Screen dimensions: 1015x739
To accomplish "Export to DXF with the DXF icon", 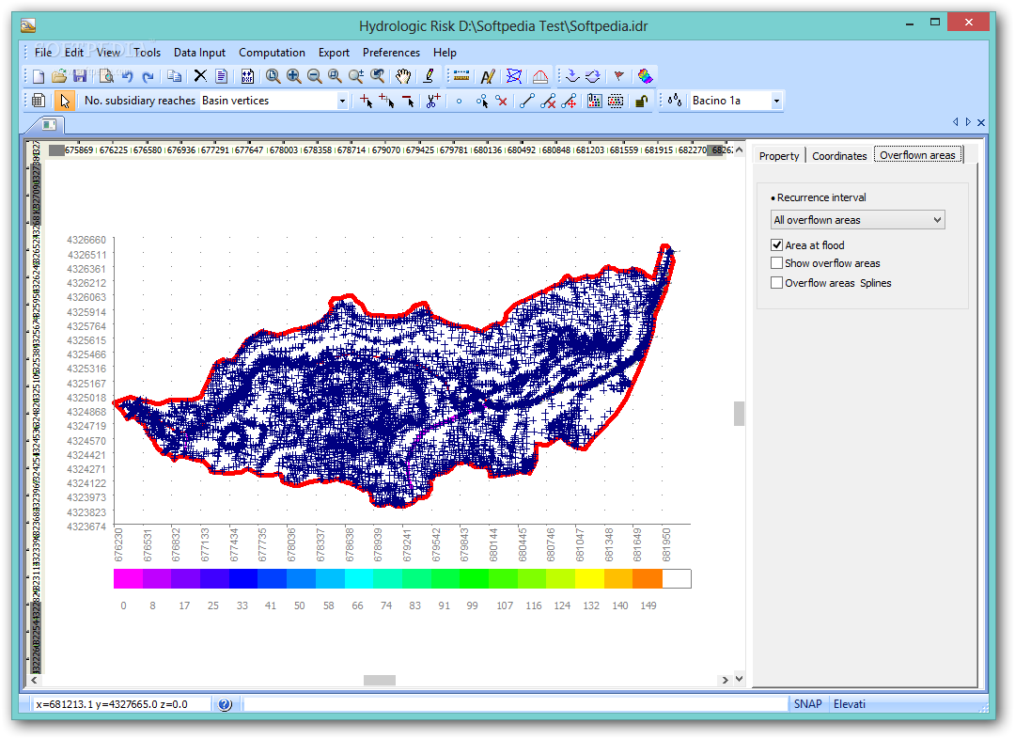I will 247,76.
